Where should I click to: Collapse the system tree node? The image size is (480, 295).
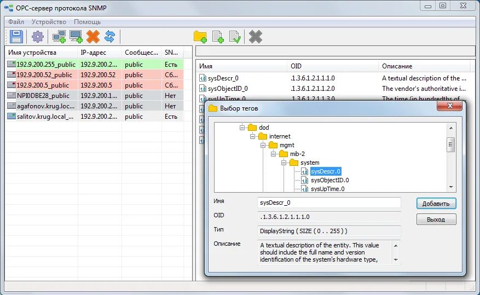click(284, 163)
